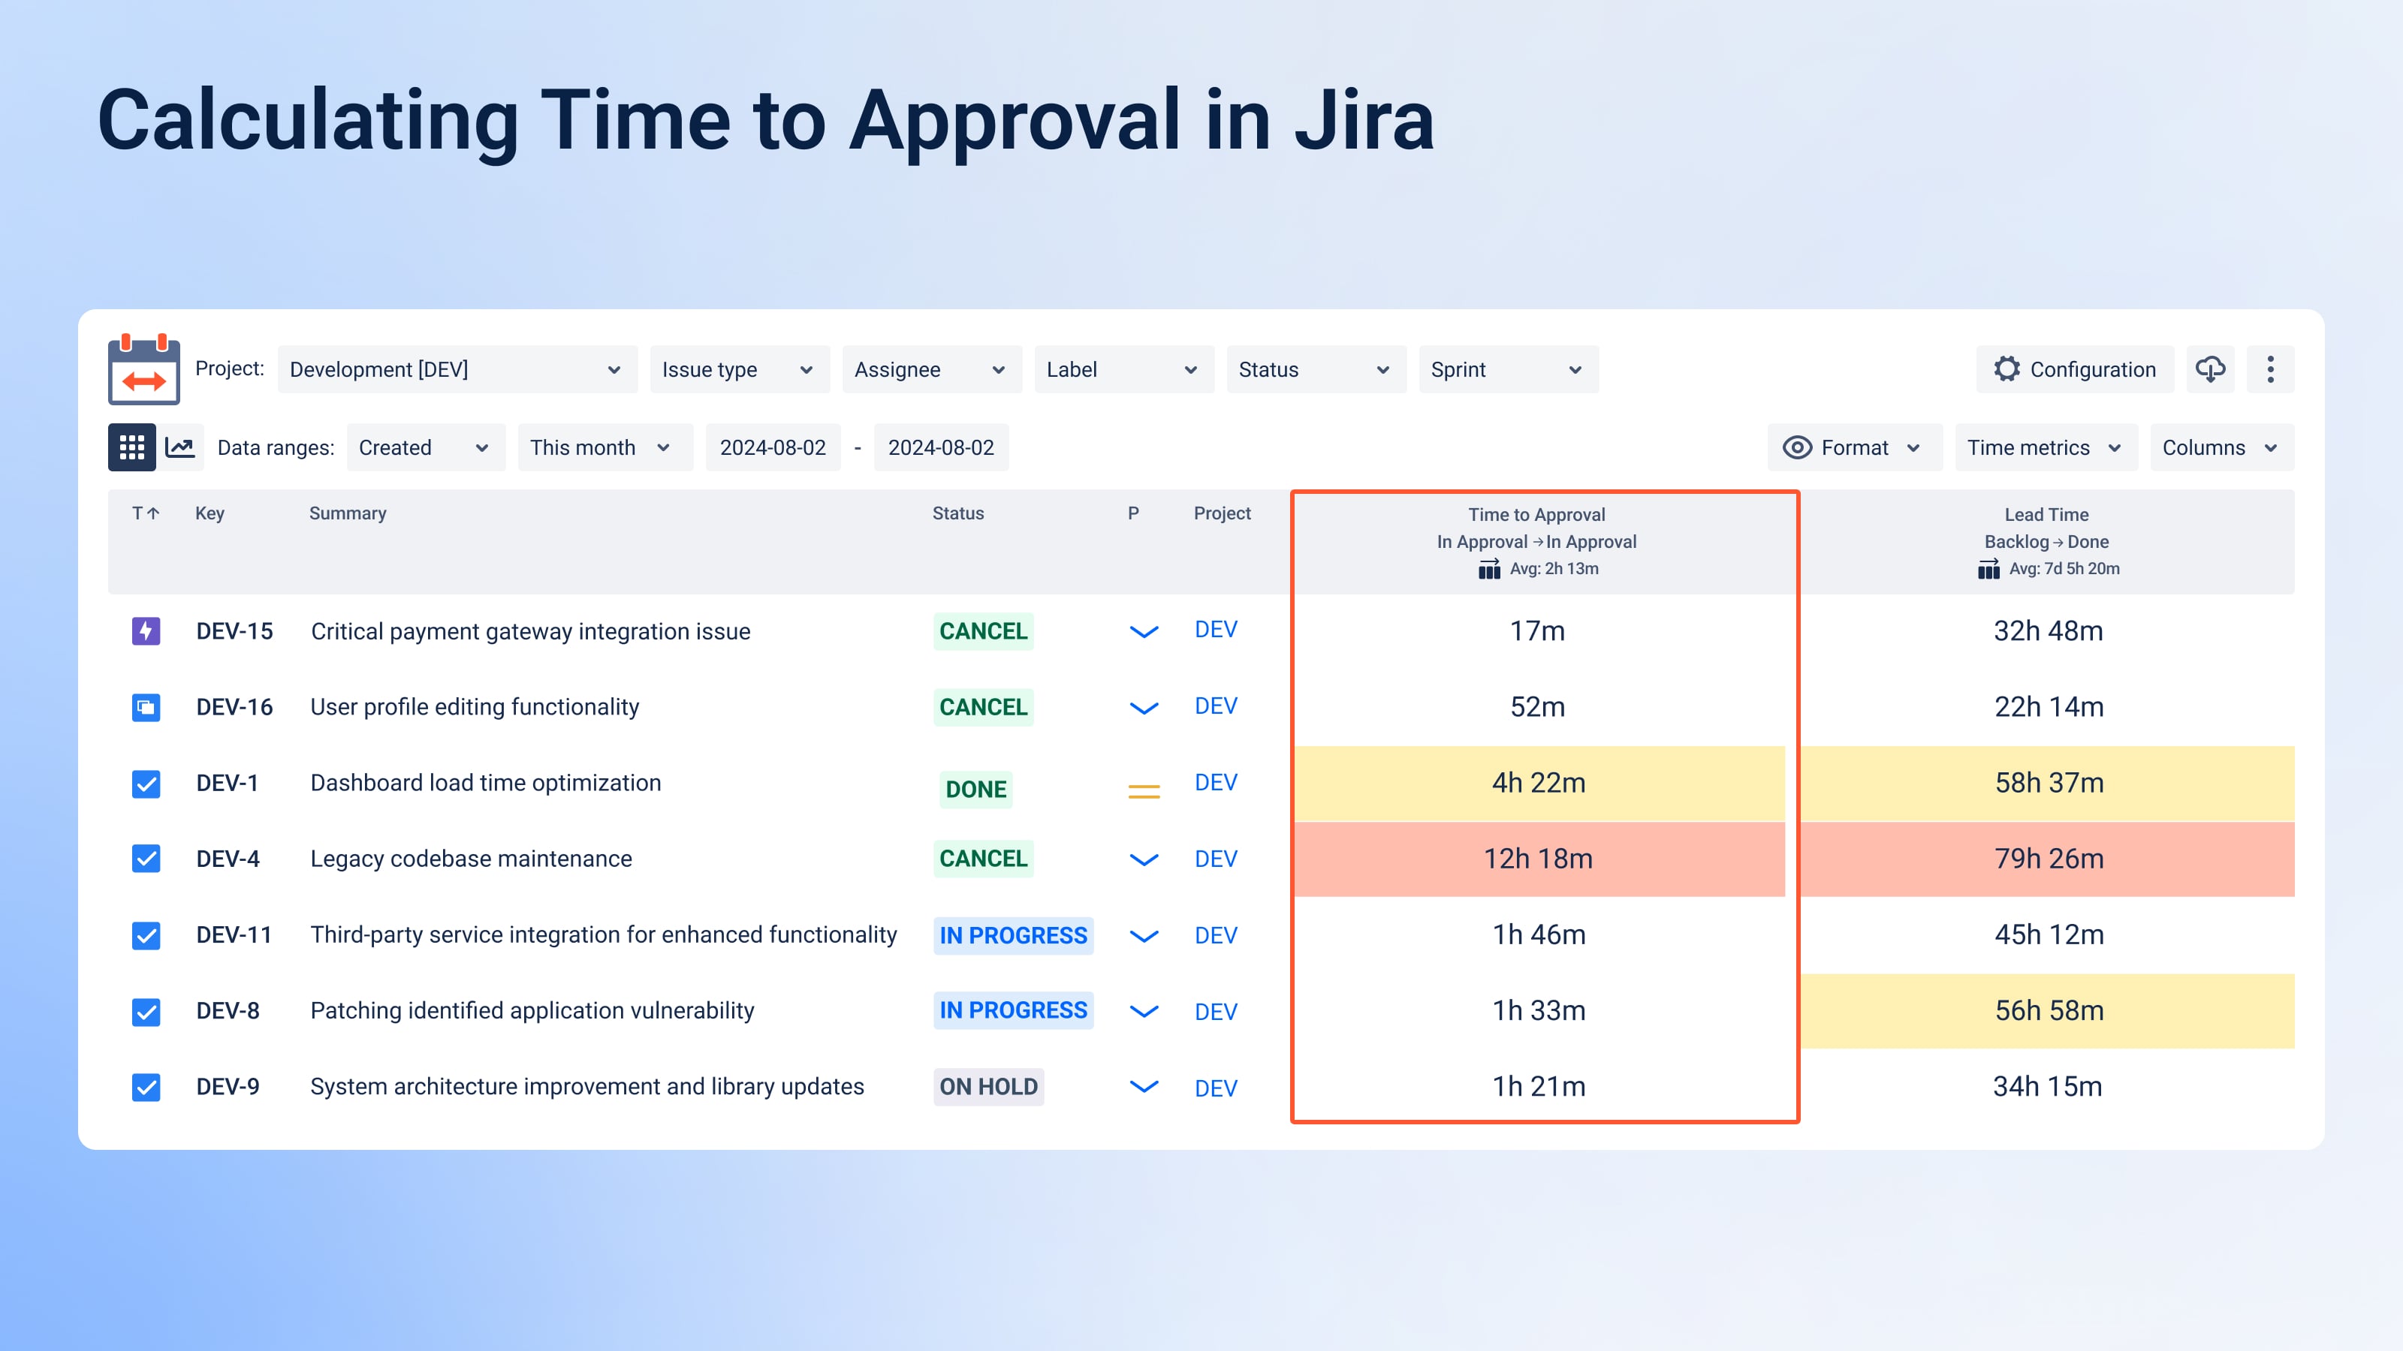Image resolution: width=2403 pixels, height=1351 pixels.
Task: Click red highlighted 12h 18m cell
Action: coord(1539,859)
